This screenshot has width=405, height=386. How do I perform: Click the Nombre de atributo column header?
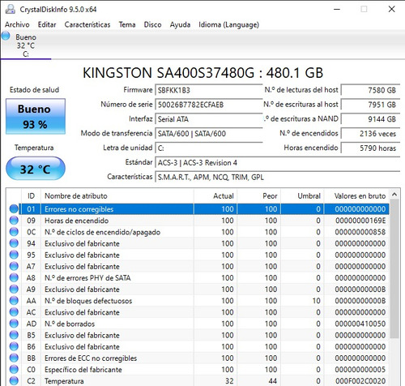(x=117, y=195)
